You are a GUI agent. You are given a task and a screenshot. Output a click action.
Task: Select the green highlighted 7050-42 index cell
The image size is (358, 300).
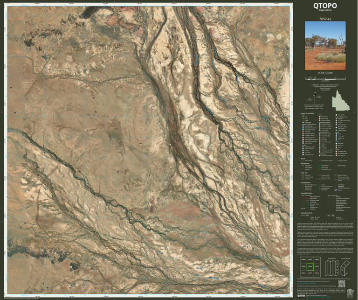point(310,267)
